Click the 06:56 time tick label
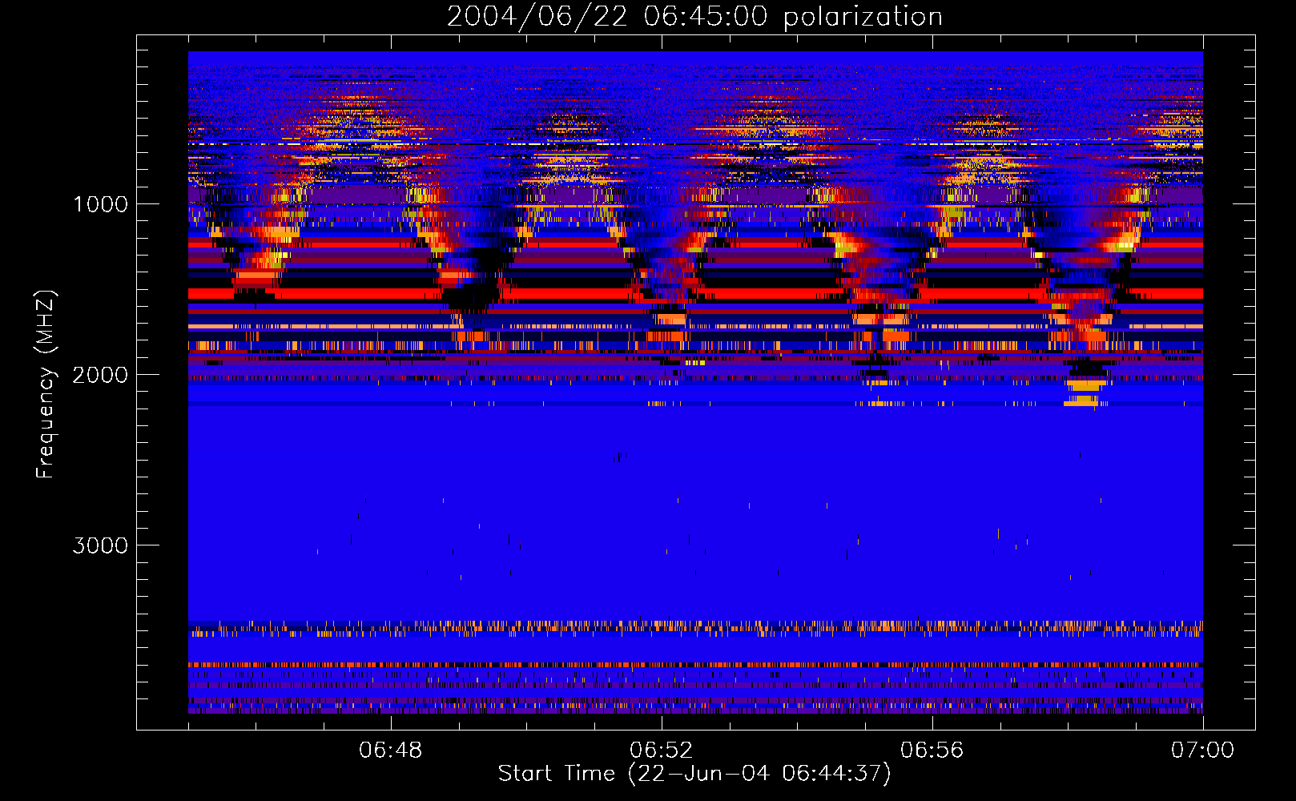This screenshot has height=801, width=1296. point(932,751)
